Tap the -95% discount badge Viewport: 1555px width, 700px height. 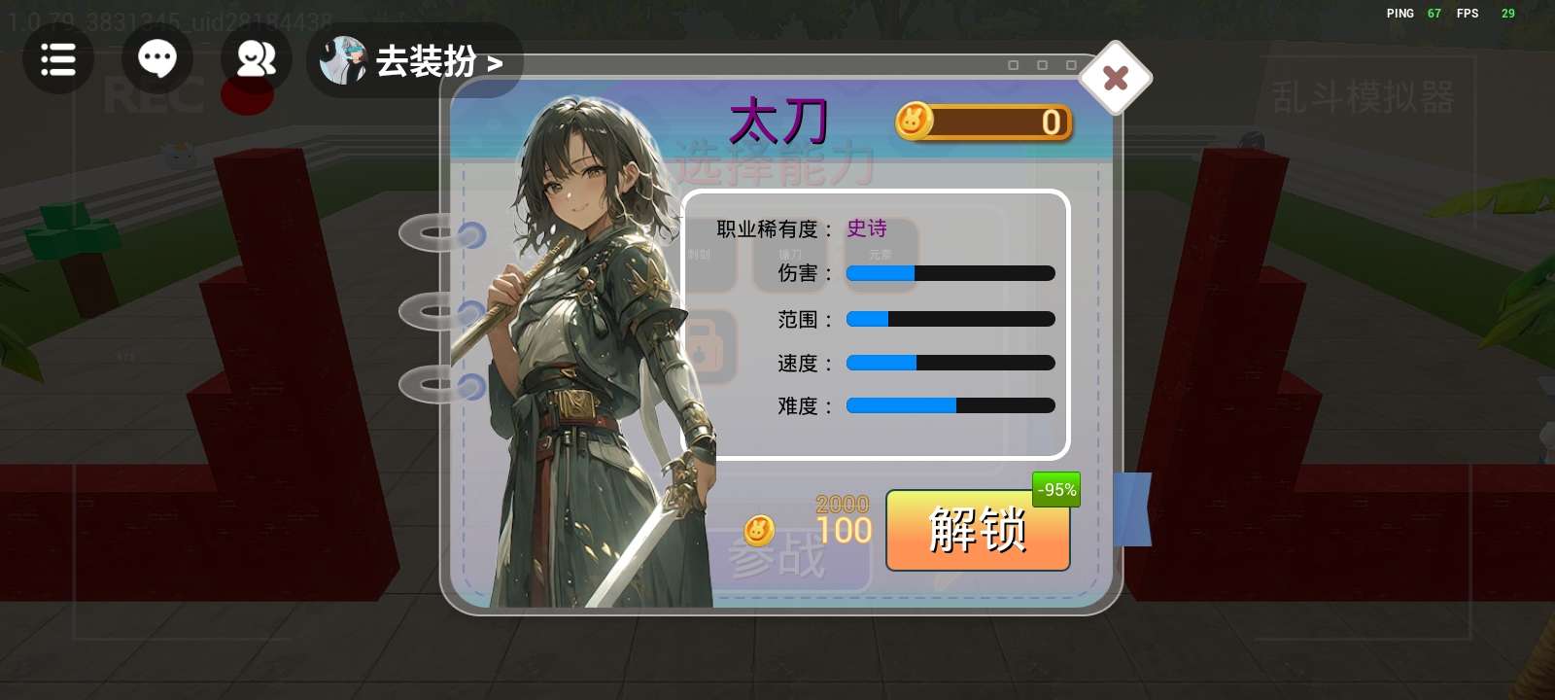(x=1056, y=489)
